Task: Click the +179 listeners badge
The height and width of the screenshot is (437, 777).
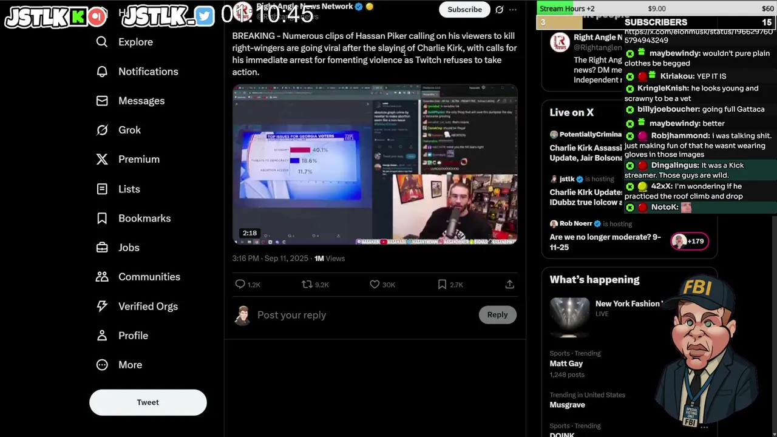Action: [690, 242]
